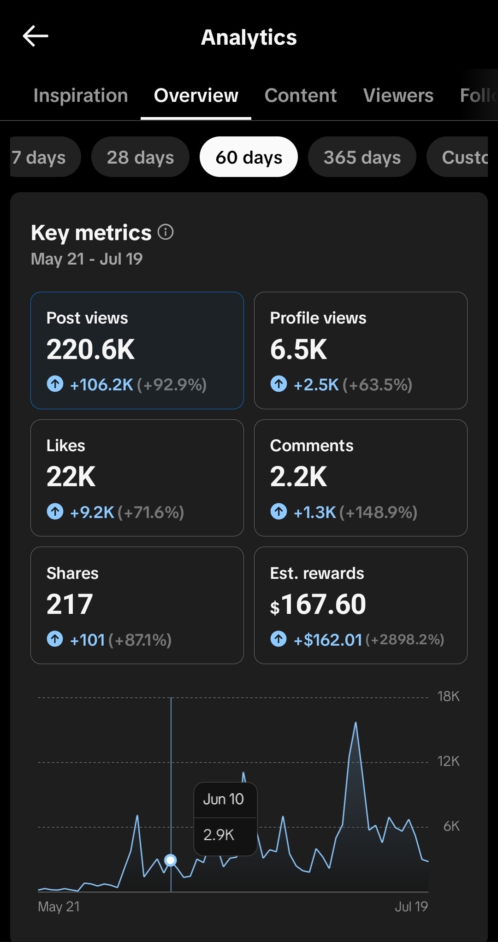Select the Comments metric card

point(361,478)
